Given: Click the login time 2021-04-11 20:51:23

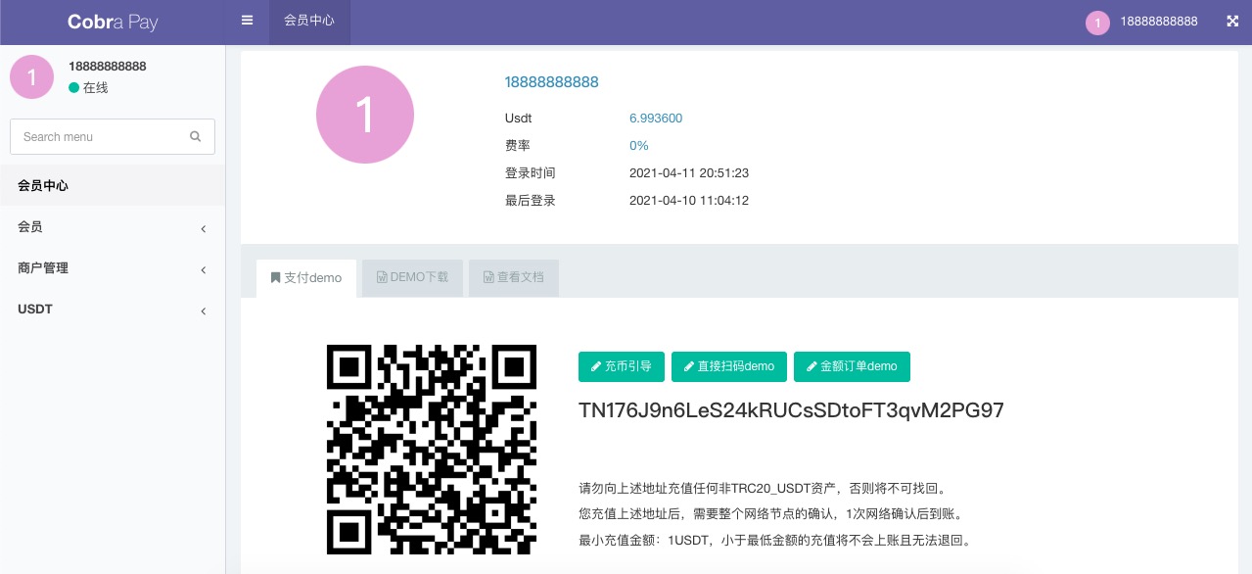Looking at the screenshot, I should 689,173.
